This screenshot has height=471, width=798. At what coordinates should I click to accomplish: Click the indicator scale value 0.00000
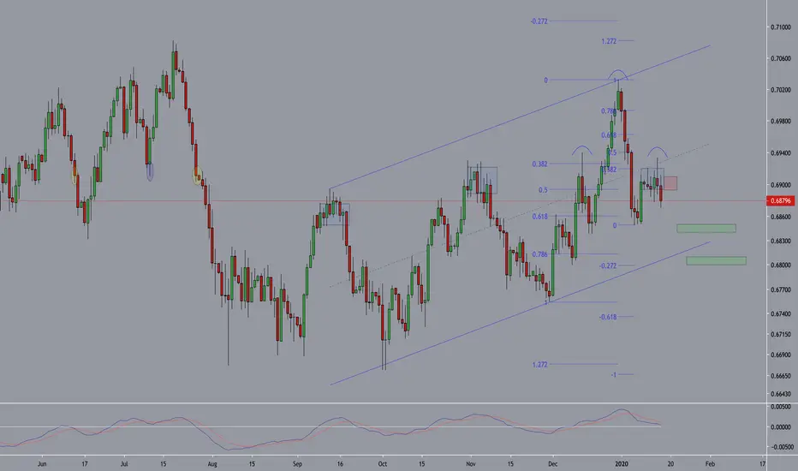click(x=781, y=426)
